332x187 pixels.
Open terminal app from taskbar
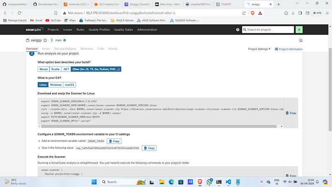[219, 182]
